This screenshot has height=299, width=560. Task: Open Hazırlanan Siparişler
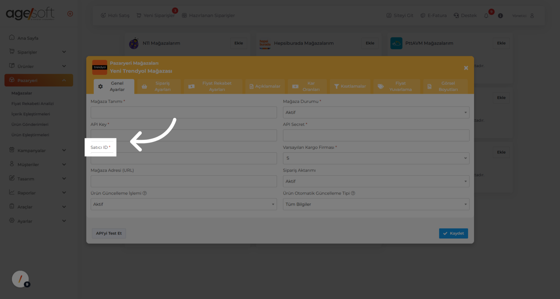click(x=208, y=15)
